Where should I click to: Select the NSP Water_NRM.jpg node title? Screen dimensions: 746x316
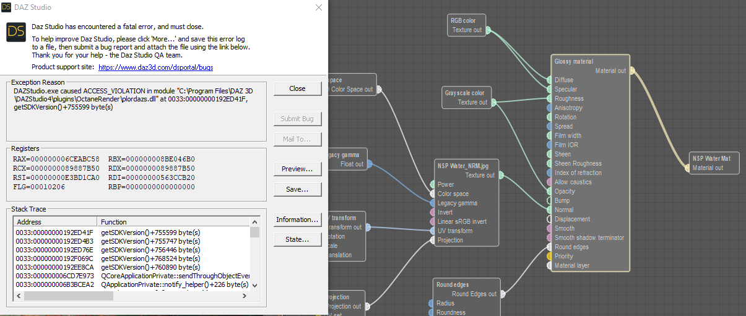[x=464, y=166]
